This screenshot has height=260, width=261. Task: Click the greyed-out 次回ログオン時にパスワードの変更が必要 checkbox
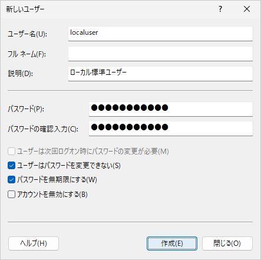[x=11, y=152]
